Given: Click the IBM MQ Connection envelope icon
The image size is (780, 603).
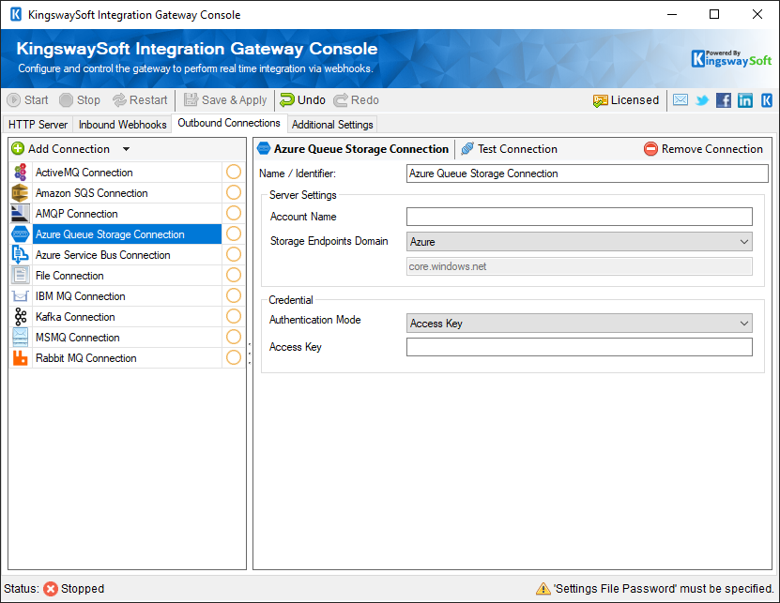Looking at the screenshot, I should [21, 296].
